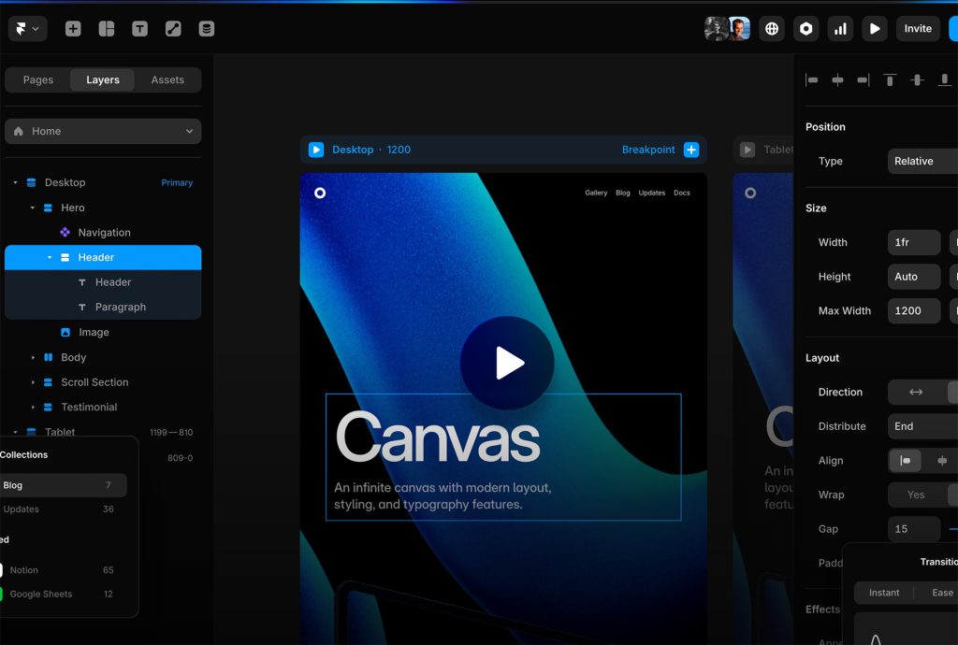The height and width of the screenshot is (645, 958).
Task: Expand the Testimonial layer arrow
Action: (x=33, y=407)
